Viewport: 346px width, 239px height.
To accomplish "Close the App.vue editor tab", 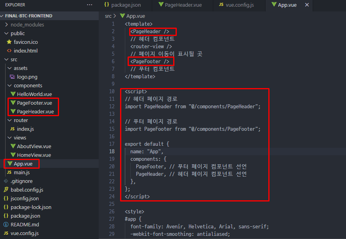I will (x=307, y=5).
